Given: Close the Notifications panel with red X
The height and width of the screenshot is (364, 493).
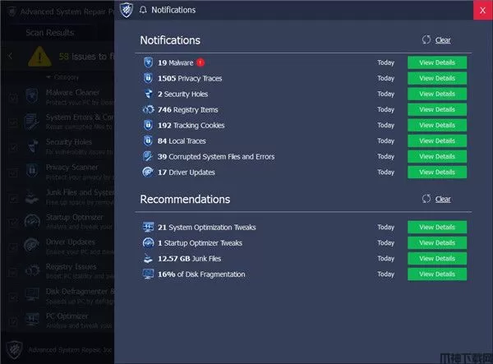Looking at the screenshot, I should pyautogui.click(x=482, y=11).
